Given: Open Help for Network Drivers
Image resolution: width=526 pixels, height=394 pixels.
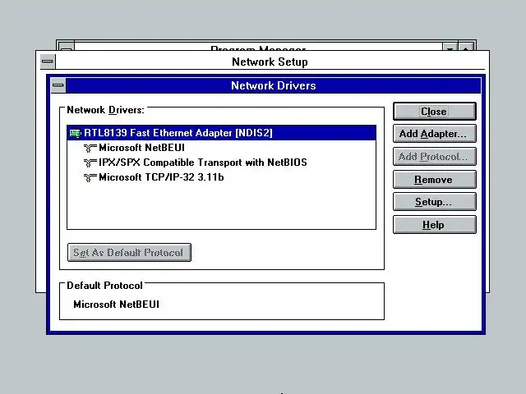Looking at the screenshot, I should [435, 224].
